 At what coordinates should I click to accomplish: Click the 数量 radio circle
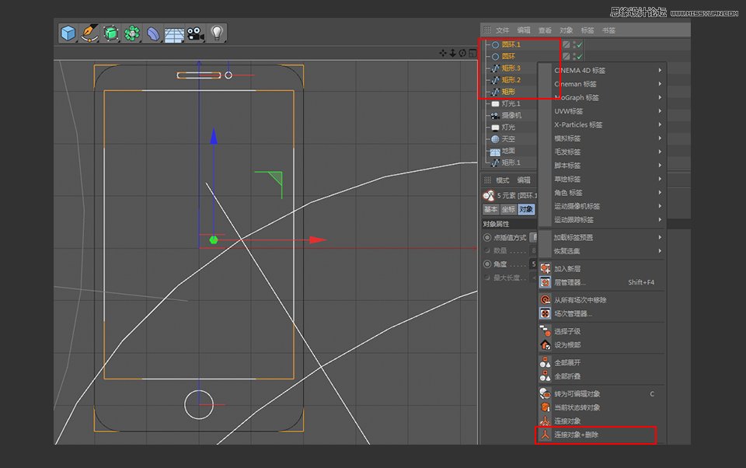pyautogui.click(x=487, y=250)
